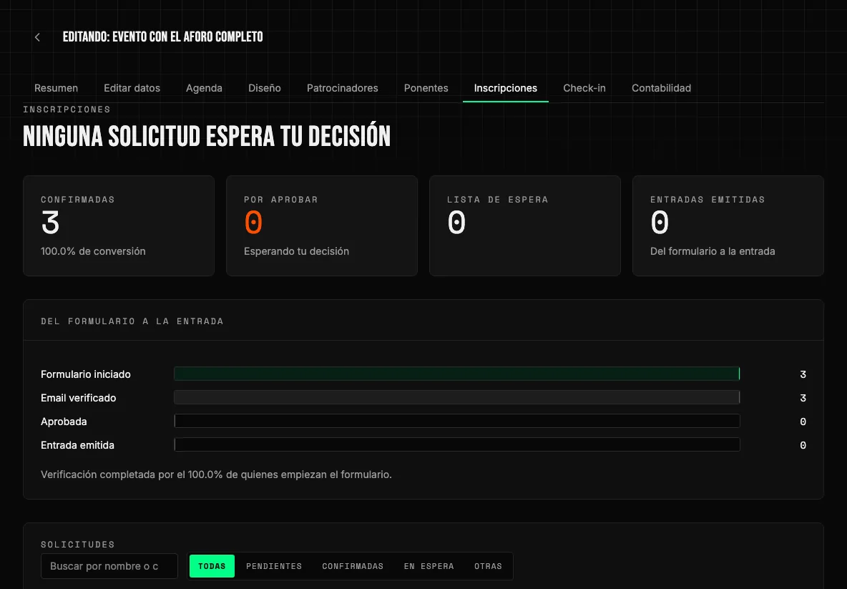Click the Solicitudes section label
This screenshot has width=847, height=589.
coord(78,544)
